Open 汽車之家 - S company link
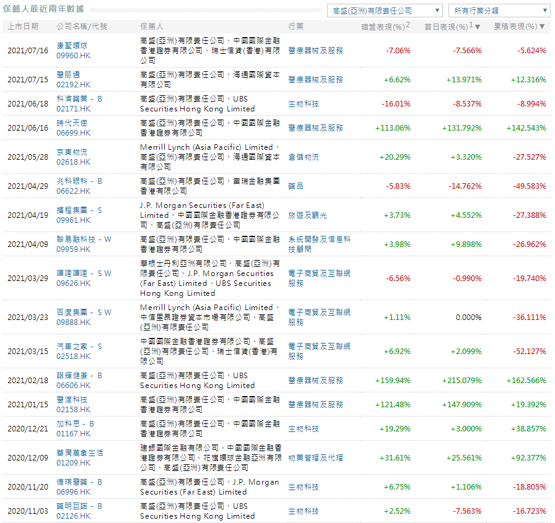This screenshot has height=523, width=555. click(79, 346)
